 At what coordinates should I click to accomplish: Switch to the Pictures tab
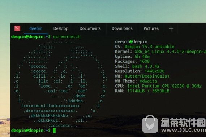(x=151, y=28)
